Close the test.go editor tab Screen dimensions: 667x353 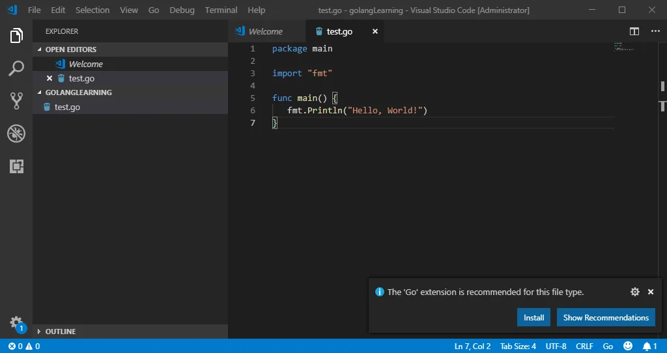(x=375, y=31)
